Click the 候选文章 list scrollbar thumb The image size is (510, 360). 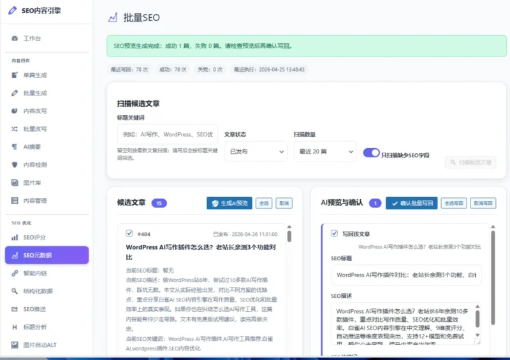click(x=289, y=236)
